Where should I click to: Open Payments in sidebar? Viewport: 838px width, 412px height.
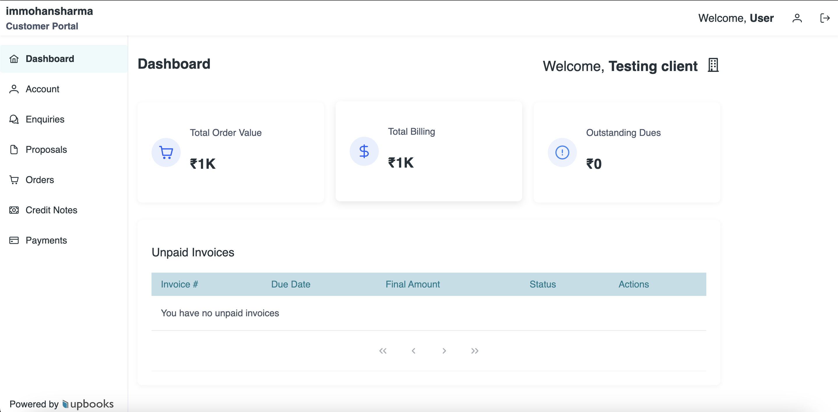point(46,240)
